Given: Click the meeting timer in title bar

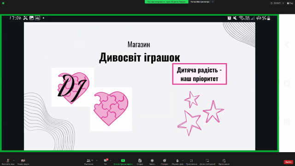Looking at the screenshot, I should tap(277, 3).
